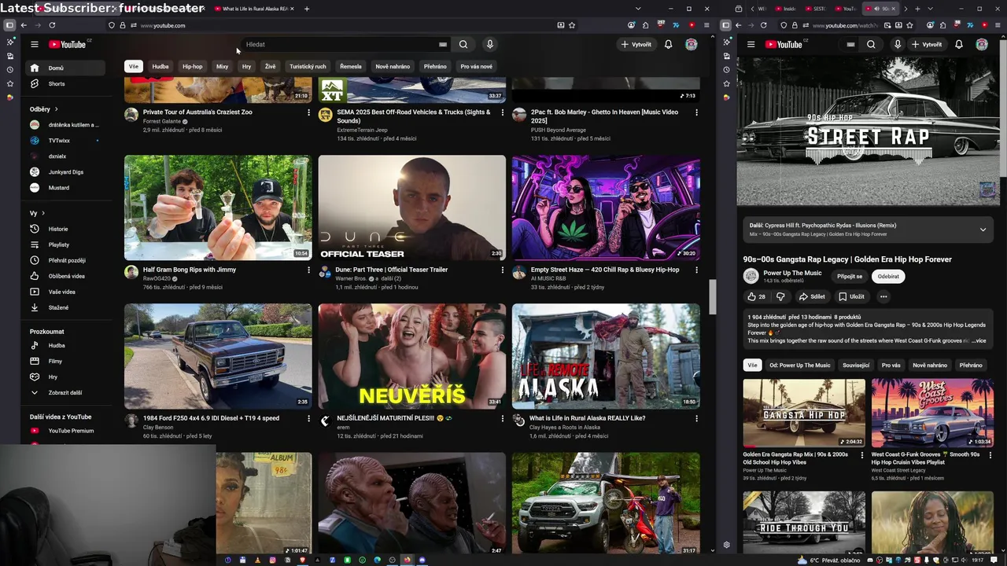Switch to What is Life in Rural Alaska tab
Image resolution: width=1007 pixels, height=566 pixels.
pos(255,9)
